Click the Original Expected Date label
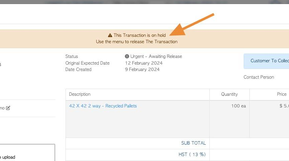The image size is (289, 161). point(87,63)
